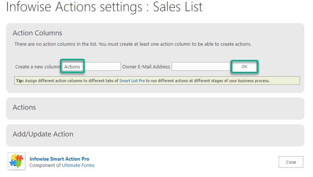Image resolution: width=313 pixels, height=177 pixels.
Task: Click empty space in the Actions panel
Action: coord(170,109)
